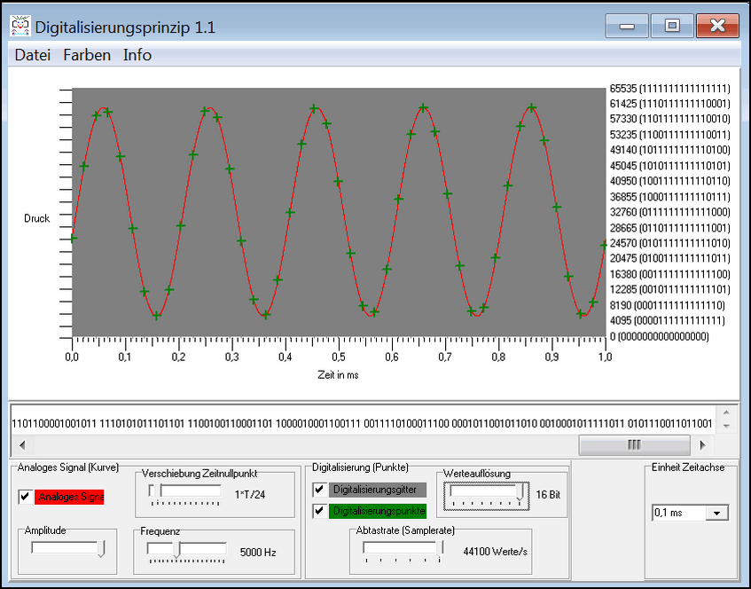This screenshot has height=589, width=751.
Task: Toggle the Digitalisierungsgitter checkbox
Action: click(319, 490)
